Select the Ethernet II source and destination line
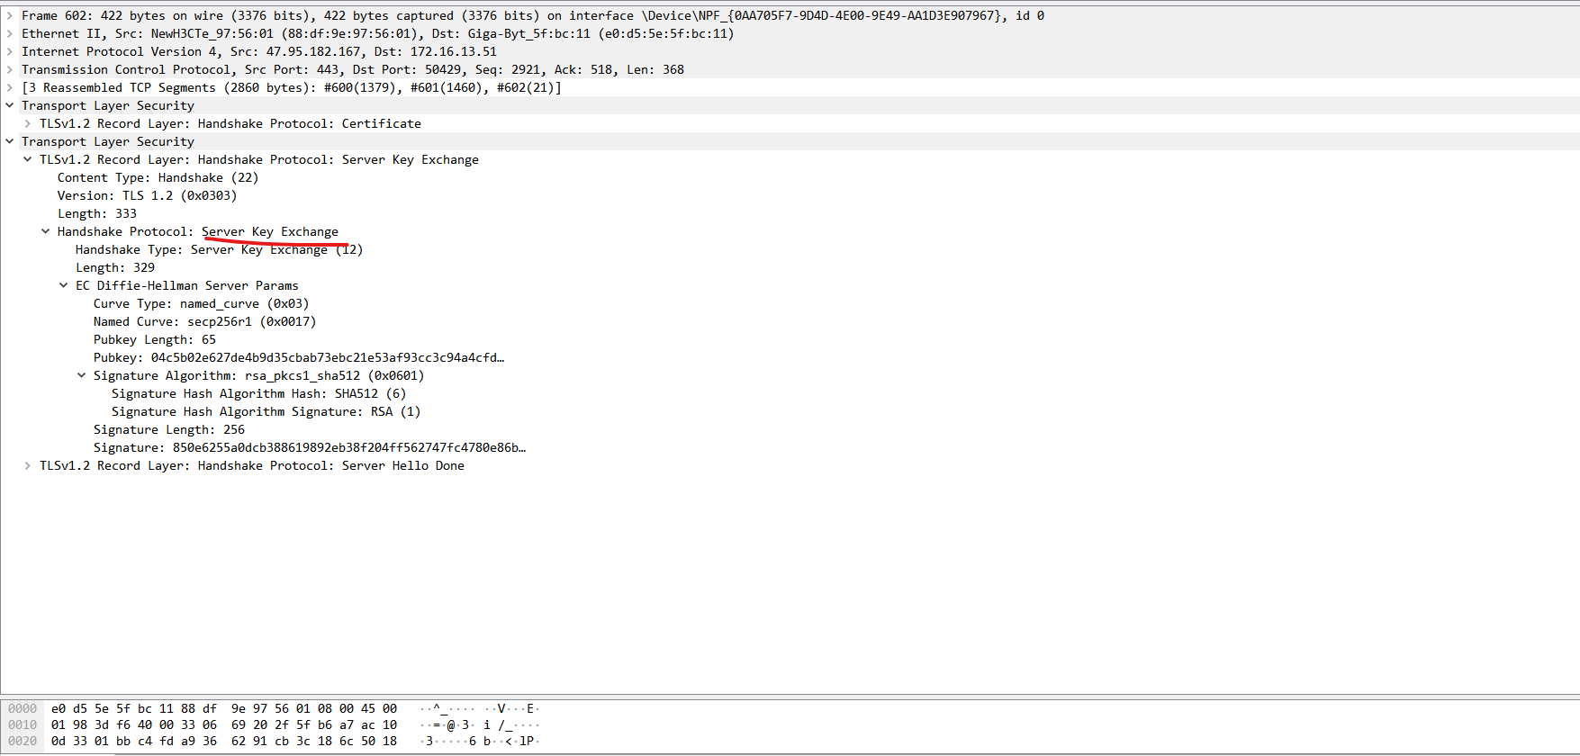 [x=378, y=33]
